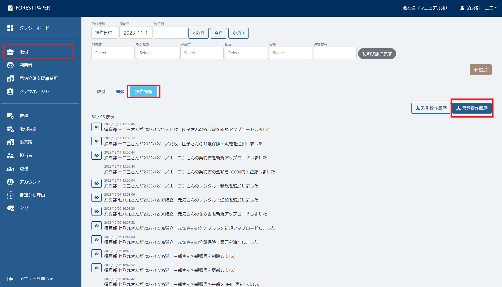Expand the 事業所 Select dropdown

click(x=202, y=53)
